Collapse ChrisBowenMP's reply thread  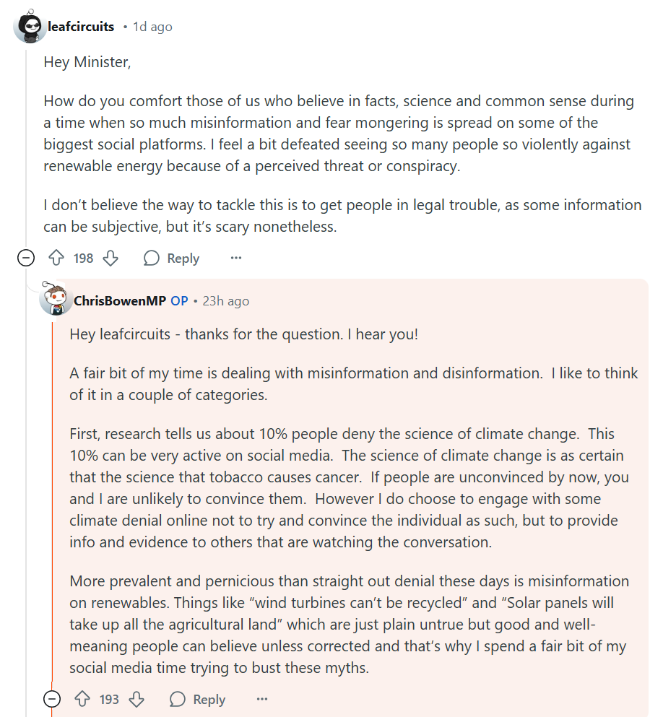click(x=52, y=699)
